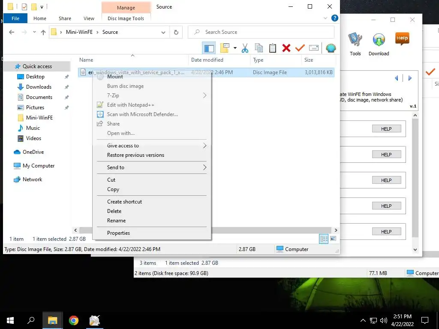Expand the ribbon chevron

tap(325, 18)
